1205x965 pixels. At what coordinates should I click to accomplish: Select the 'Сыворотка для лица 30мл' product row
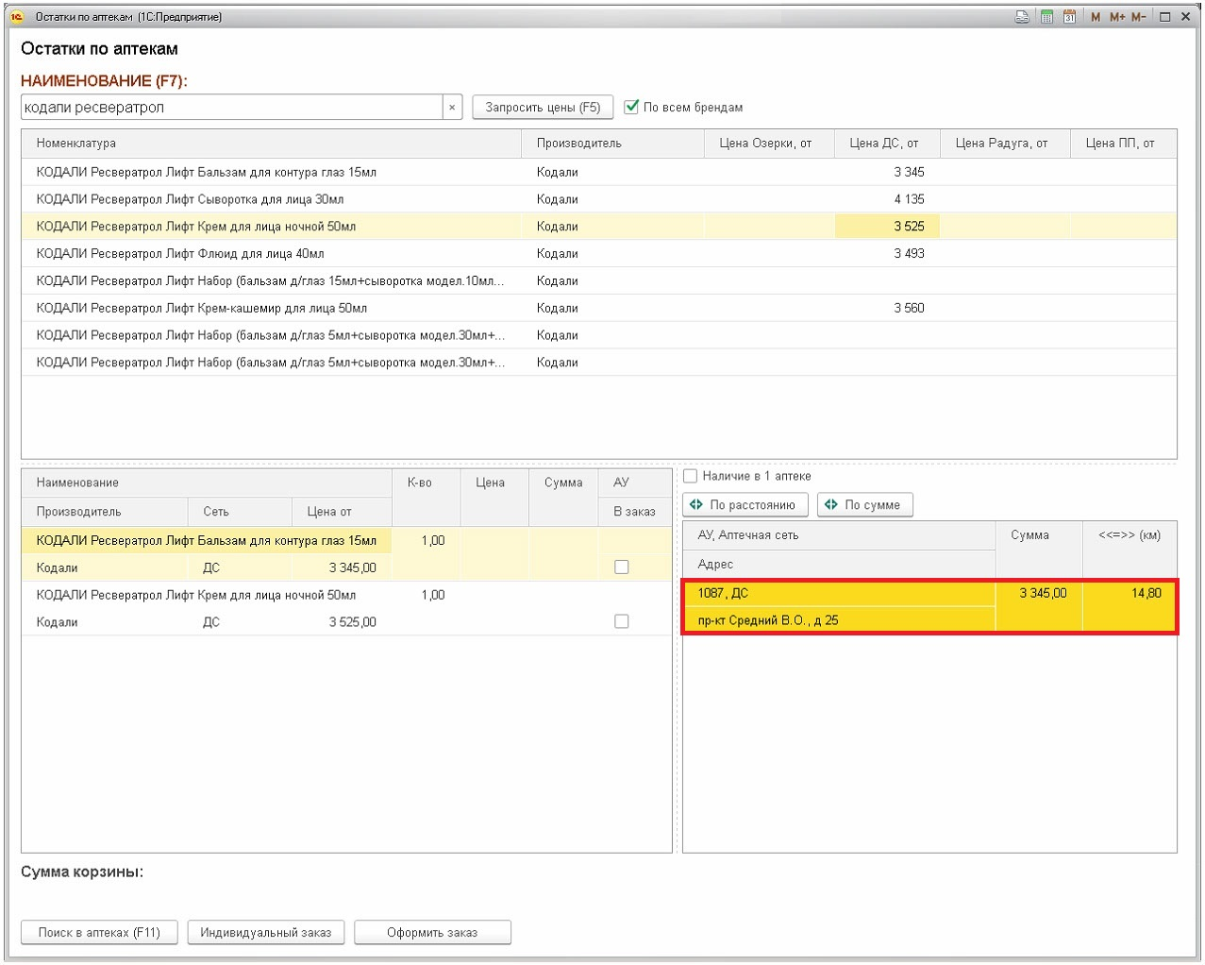click(190, 199)
